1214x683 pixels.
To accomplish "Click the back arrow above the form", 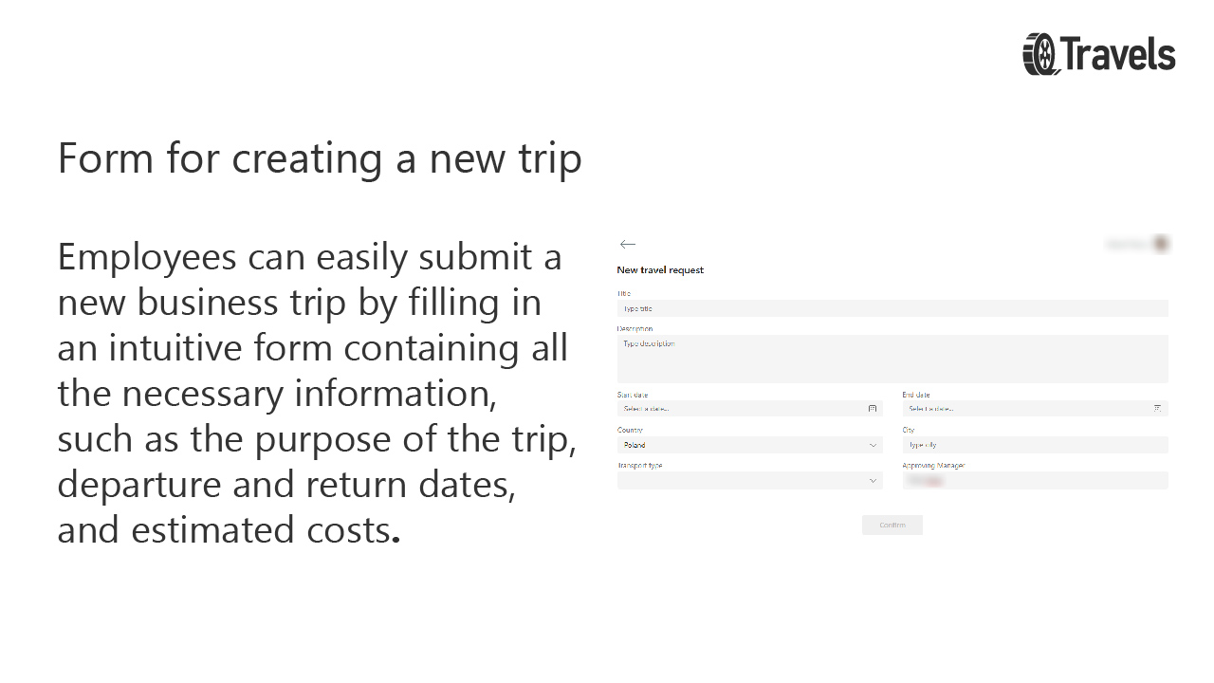I will click(627, 244).
